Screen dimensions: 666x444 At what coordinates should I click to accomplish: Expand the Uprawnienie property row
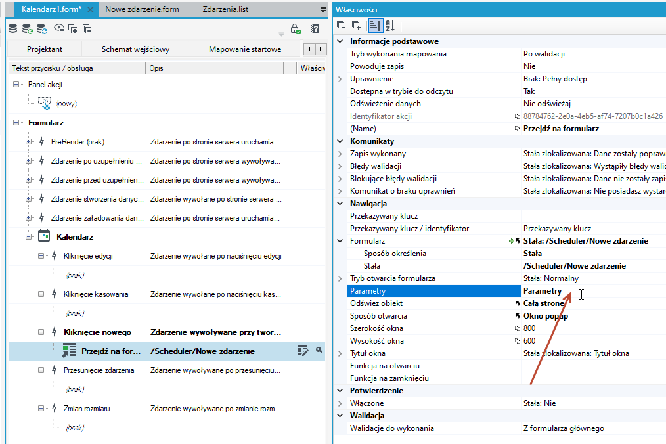tap(340, 79)
